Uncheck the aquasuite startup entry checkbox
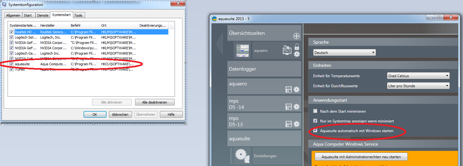 pos(12,64)
